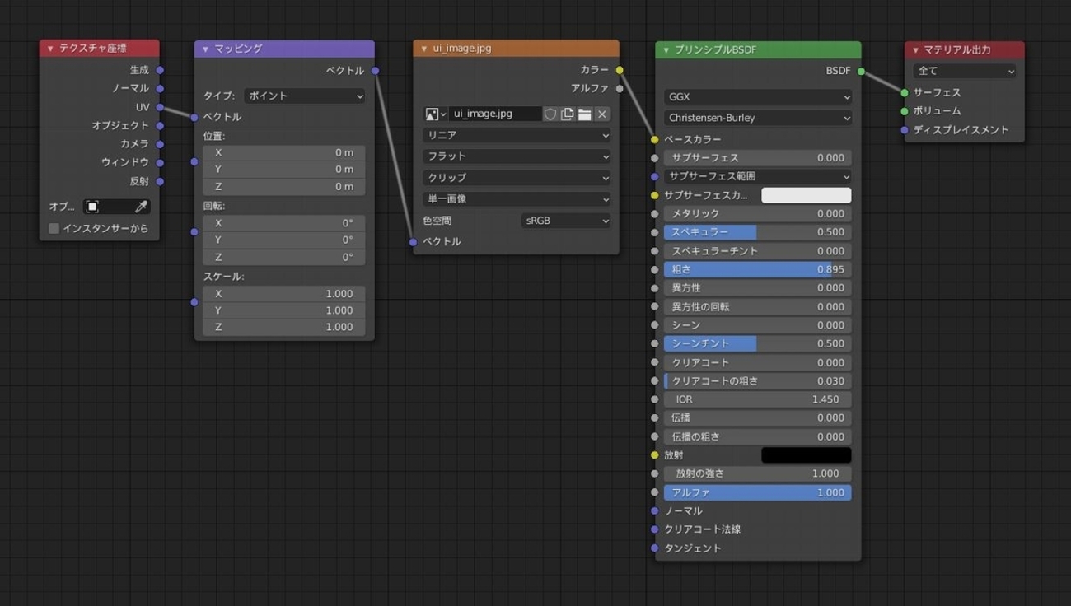Screen dimensions: 1071x606
Task: Unlink ui_image.jpg using the X icon
Action: [601, 114]
